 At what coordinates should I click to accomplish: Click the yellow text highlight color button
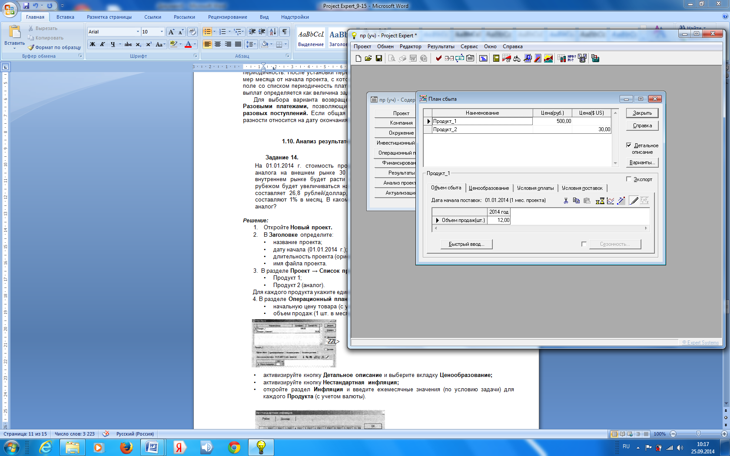[173, 44]
